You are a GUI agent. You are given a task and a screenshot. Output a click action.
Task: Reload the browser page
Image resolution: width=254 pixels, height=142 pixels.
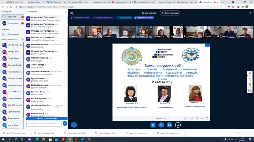click(11, 7)
